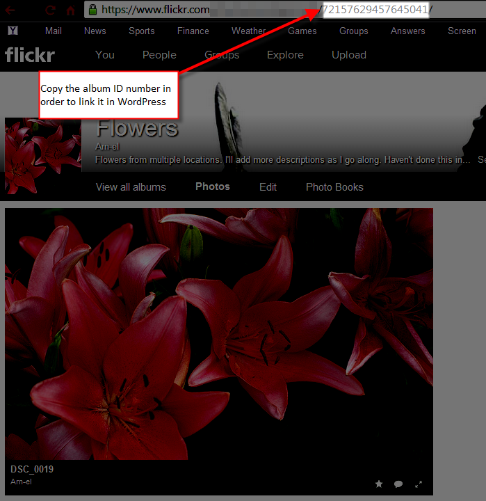The width and height of the screenshot is (486, 501).
Task: Open the Yahoo logo icon
Action: (x=13, y=31)
